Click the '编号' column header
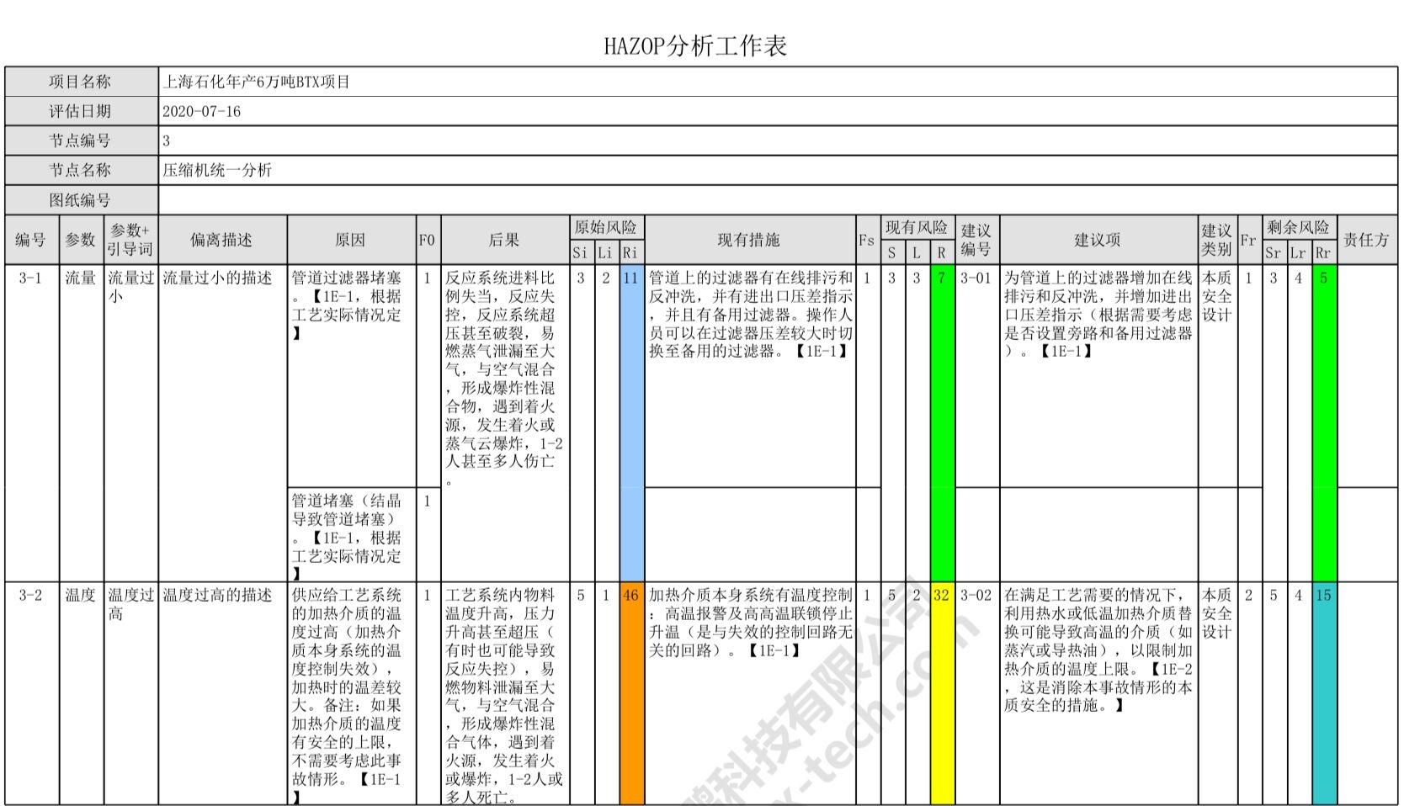Image resolution: width=1404 pixels, height=806 pixels. [32, 240]
